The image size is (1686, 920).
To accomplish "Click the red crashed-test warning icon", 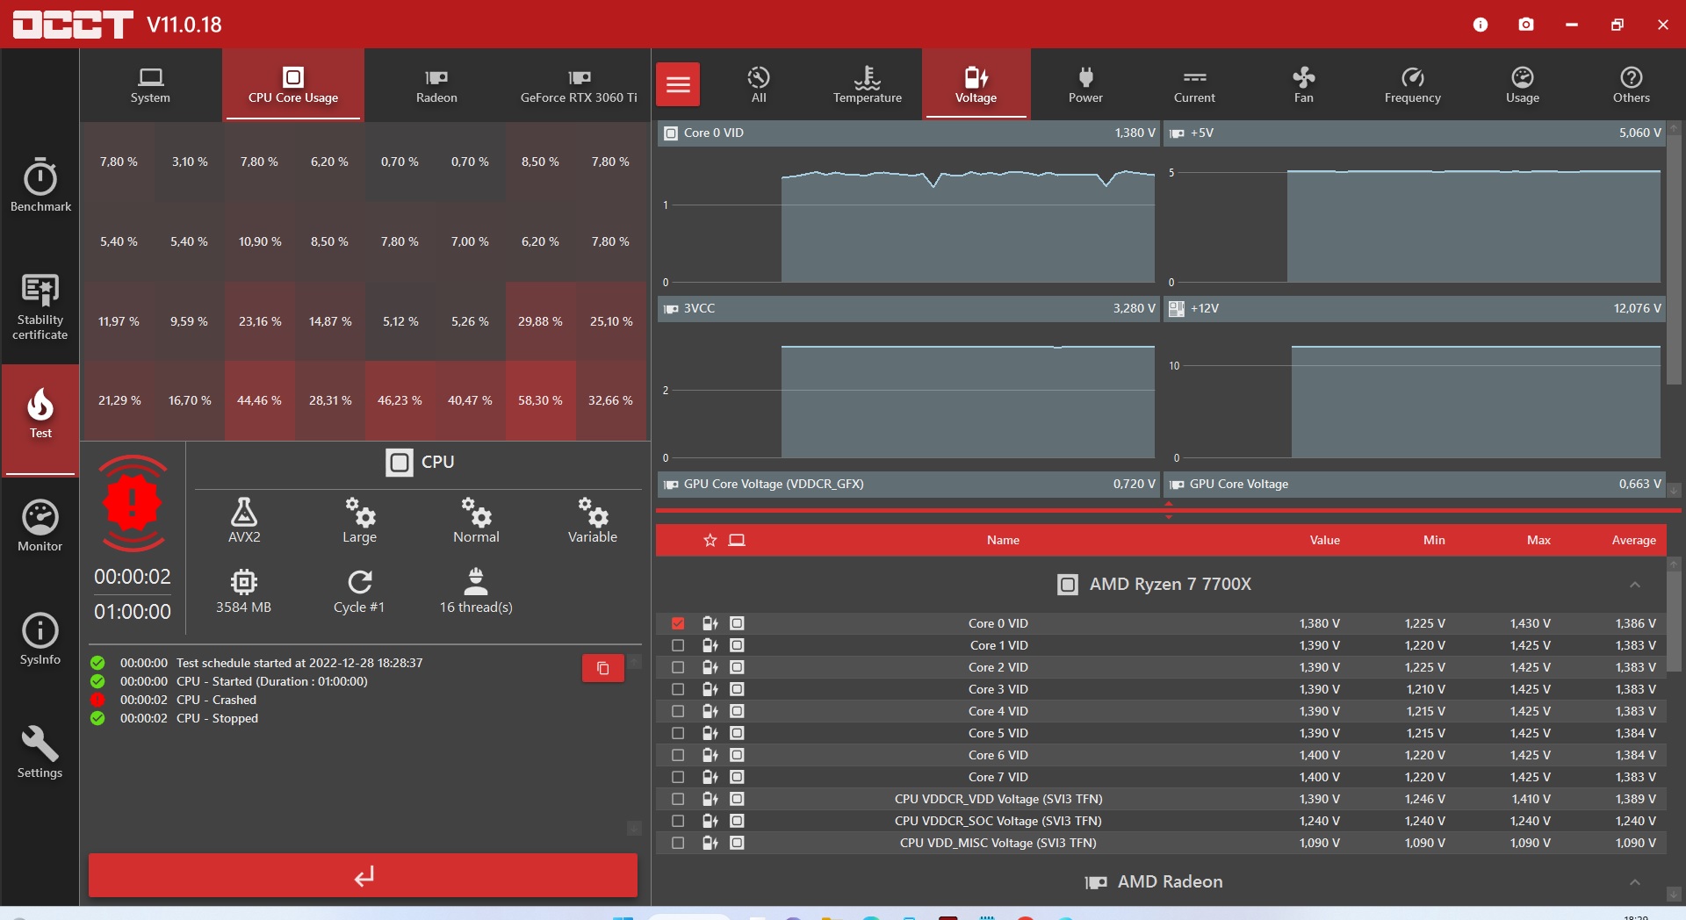I will 133,503.
